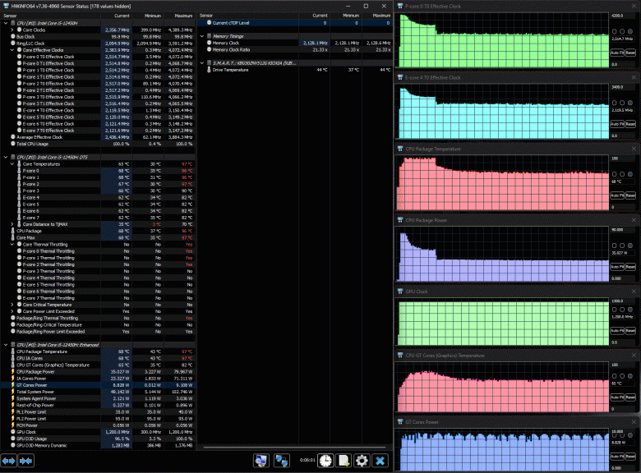Collapse the Core Temperatures group
Image resolution: width=641 pixels, height=473 pixels.
(x=12, y=164)
